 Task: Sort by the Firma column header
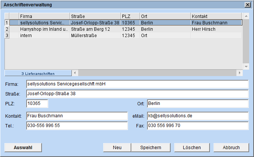[x=45, y=16]
